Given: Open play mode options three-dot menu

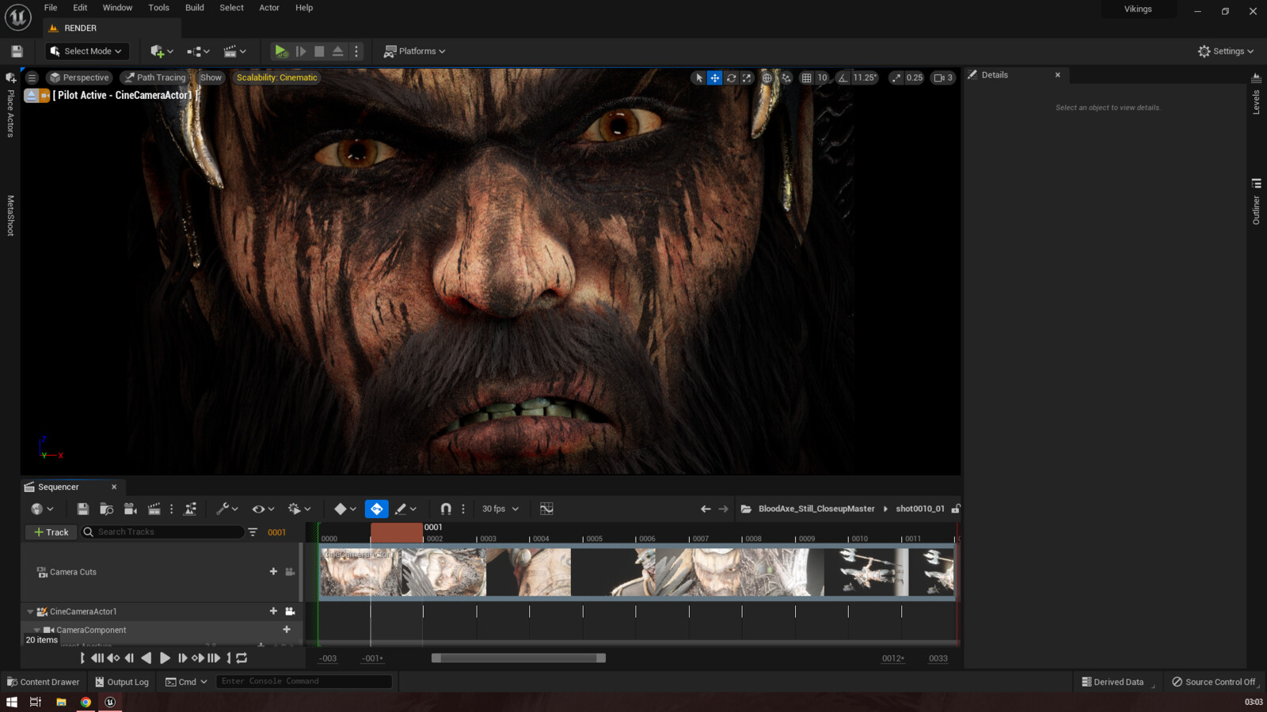Looking at the screenshot, I should [x=356, y=51].
